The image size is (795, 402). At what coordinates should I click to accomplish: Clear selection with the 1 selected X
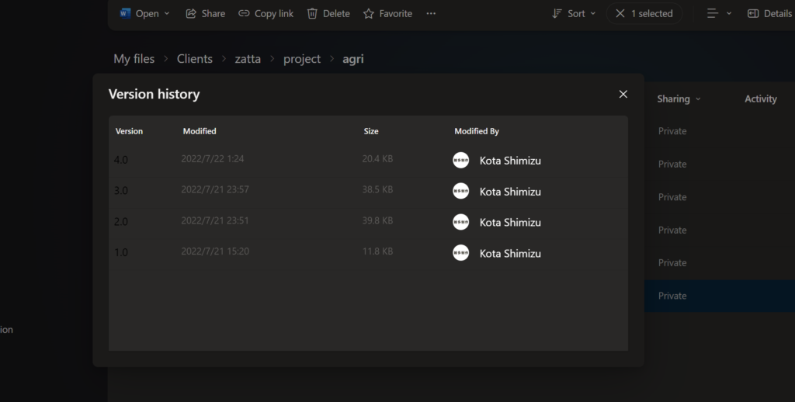coord(620,13)
